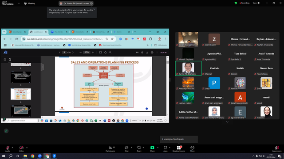Click browser back arrow in shared screen

[x=5, y=39]
